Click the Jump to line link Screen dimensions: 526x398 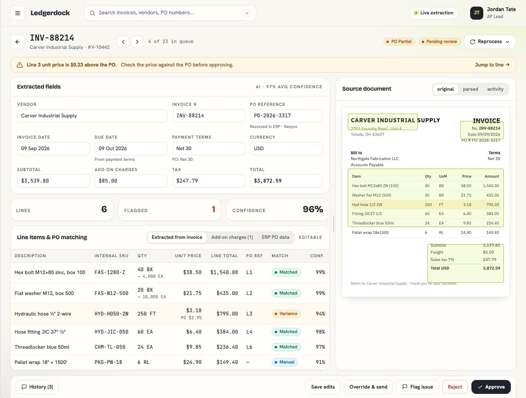[x=492, y=65]
